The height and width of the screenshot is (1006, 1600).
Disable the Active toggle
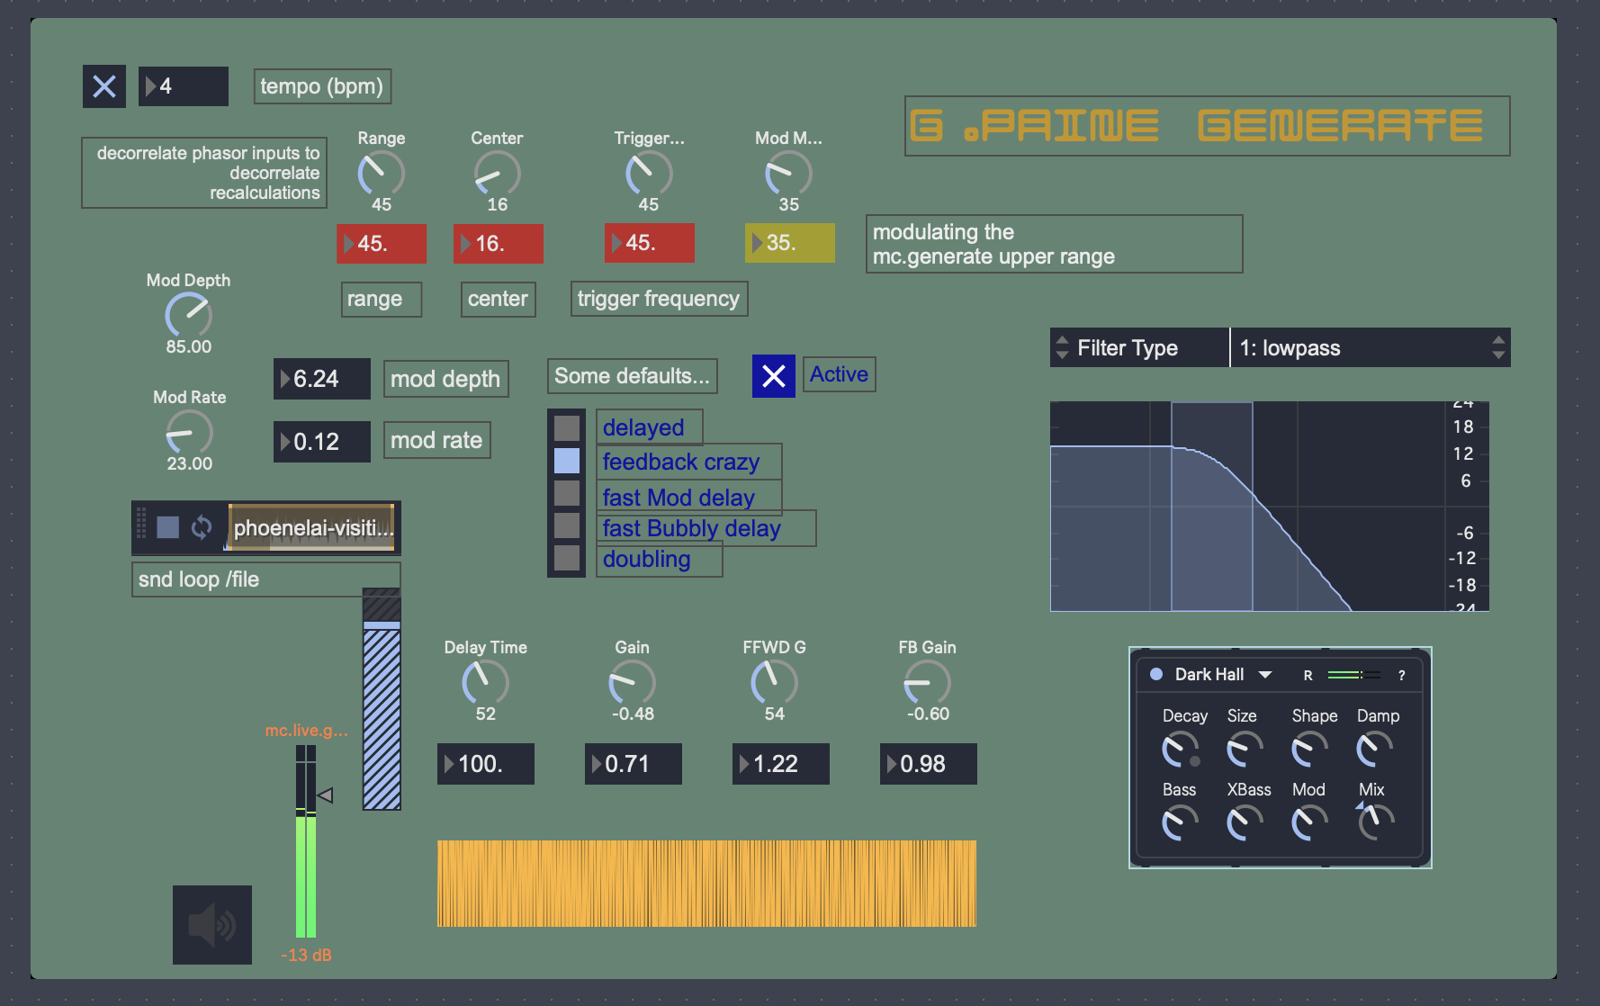(773, 376)
